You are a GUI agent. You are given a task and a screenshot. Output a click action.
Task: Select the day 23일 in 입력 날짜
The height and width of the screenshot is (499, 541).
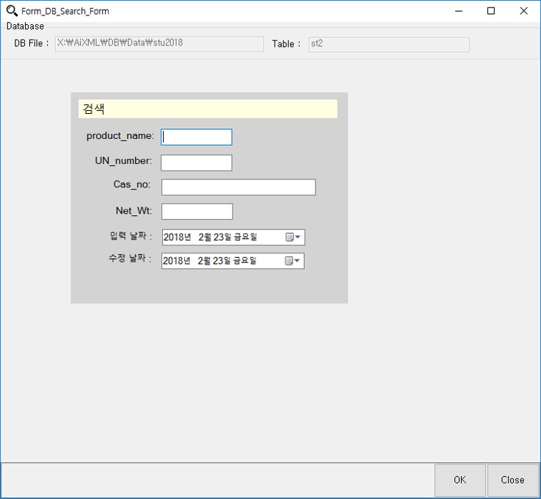[x=221, y=237]
